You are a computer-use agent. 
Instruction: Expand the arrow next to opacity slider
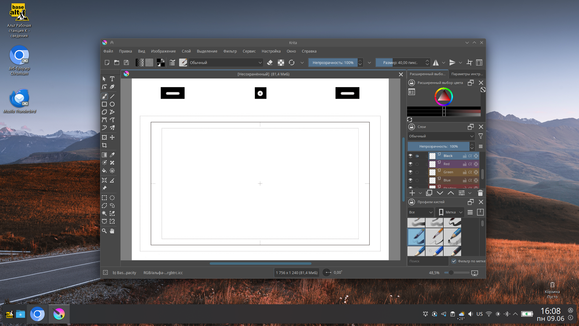point(369,62)
